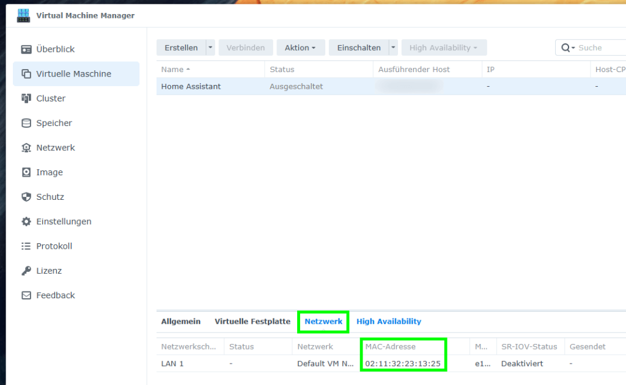
Task: Select the Virtuelle Maschine sidebar icon
Action: coord(26,73)
